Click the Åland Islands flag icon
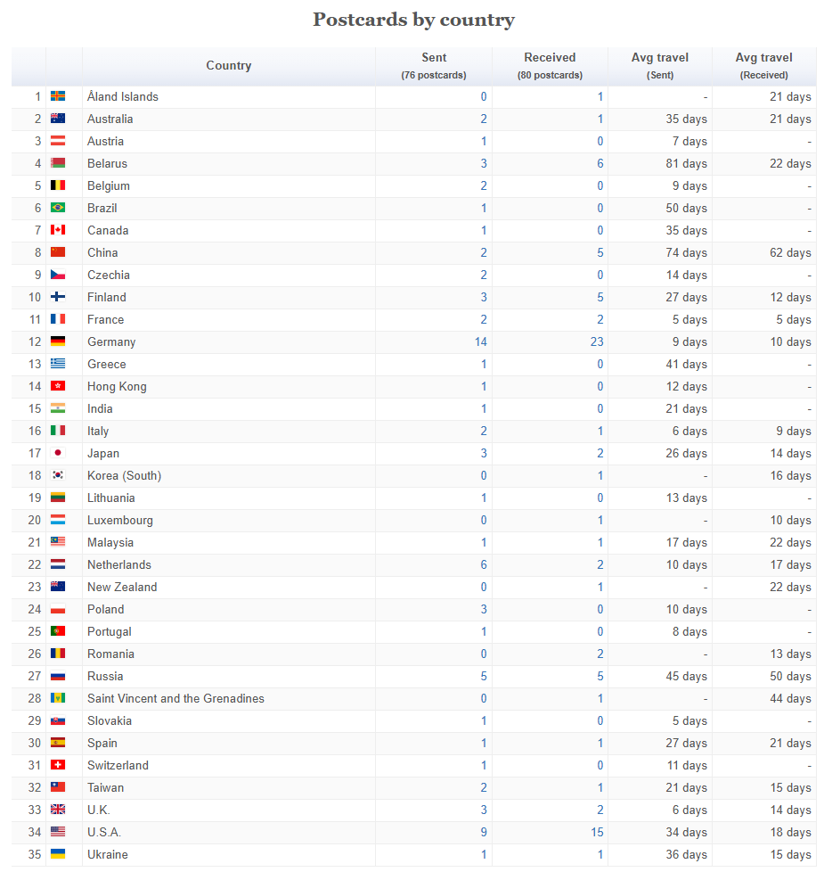This screenshot has height=872, width=824. click(x=58, y=96)
